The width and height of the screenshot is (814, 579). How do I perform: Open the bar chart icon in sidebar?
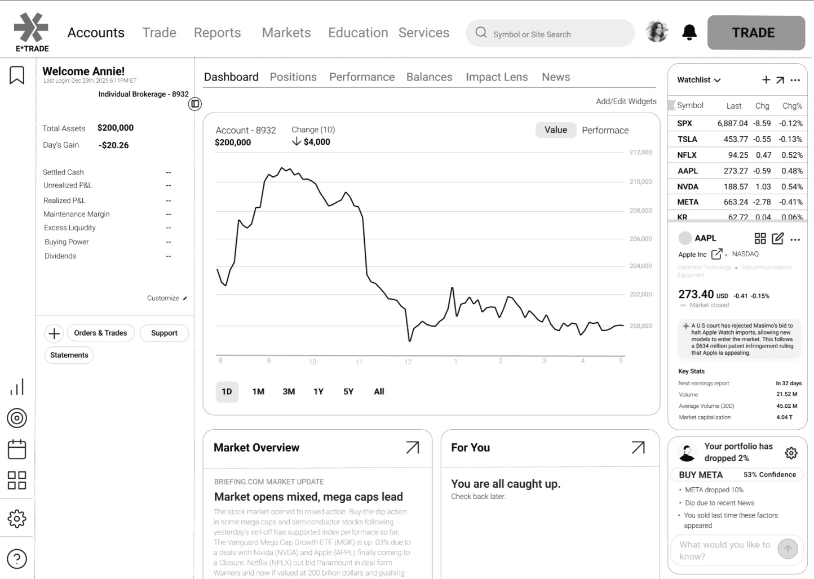pos(17,386)
